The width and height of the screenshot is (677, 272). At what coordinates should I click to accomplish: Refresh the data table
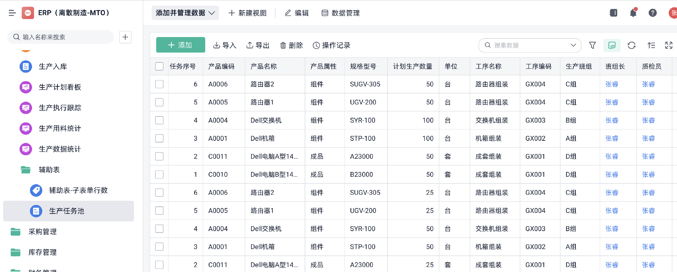point(632,45)
